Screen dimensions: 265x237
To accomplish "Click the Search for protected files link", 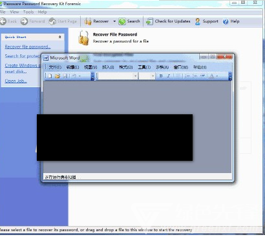I will [23, 56].
